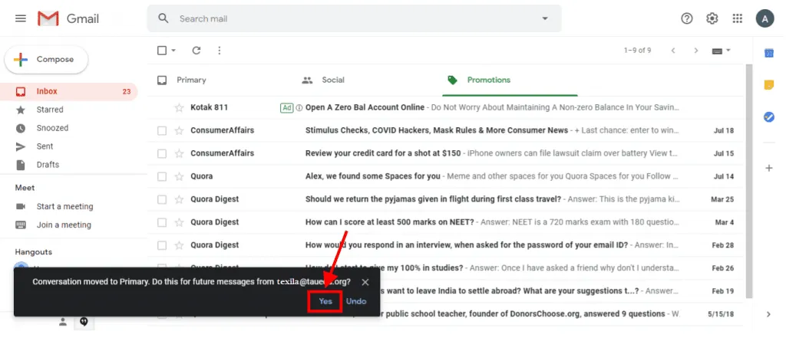Collapse the side panel chevron
This screenshot has height=341, width=786.
(x=769, y=314)
